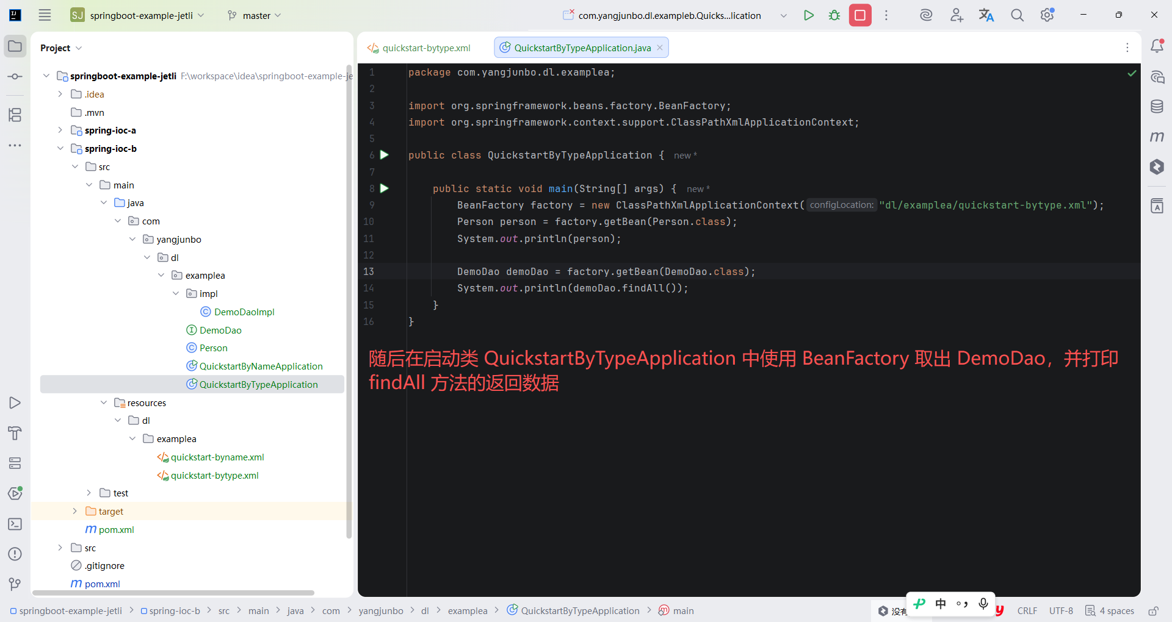Expand the spring-ioc-a module
The width and height of the screenshot is (1172, 622).
click(x=60, y=130)
